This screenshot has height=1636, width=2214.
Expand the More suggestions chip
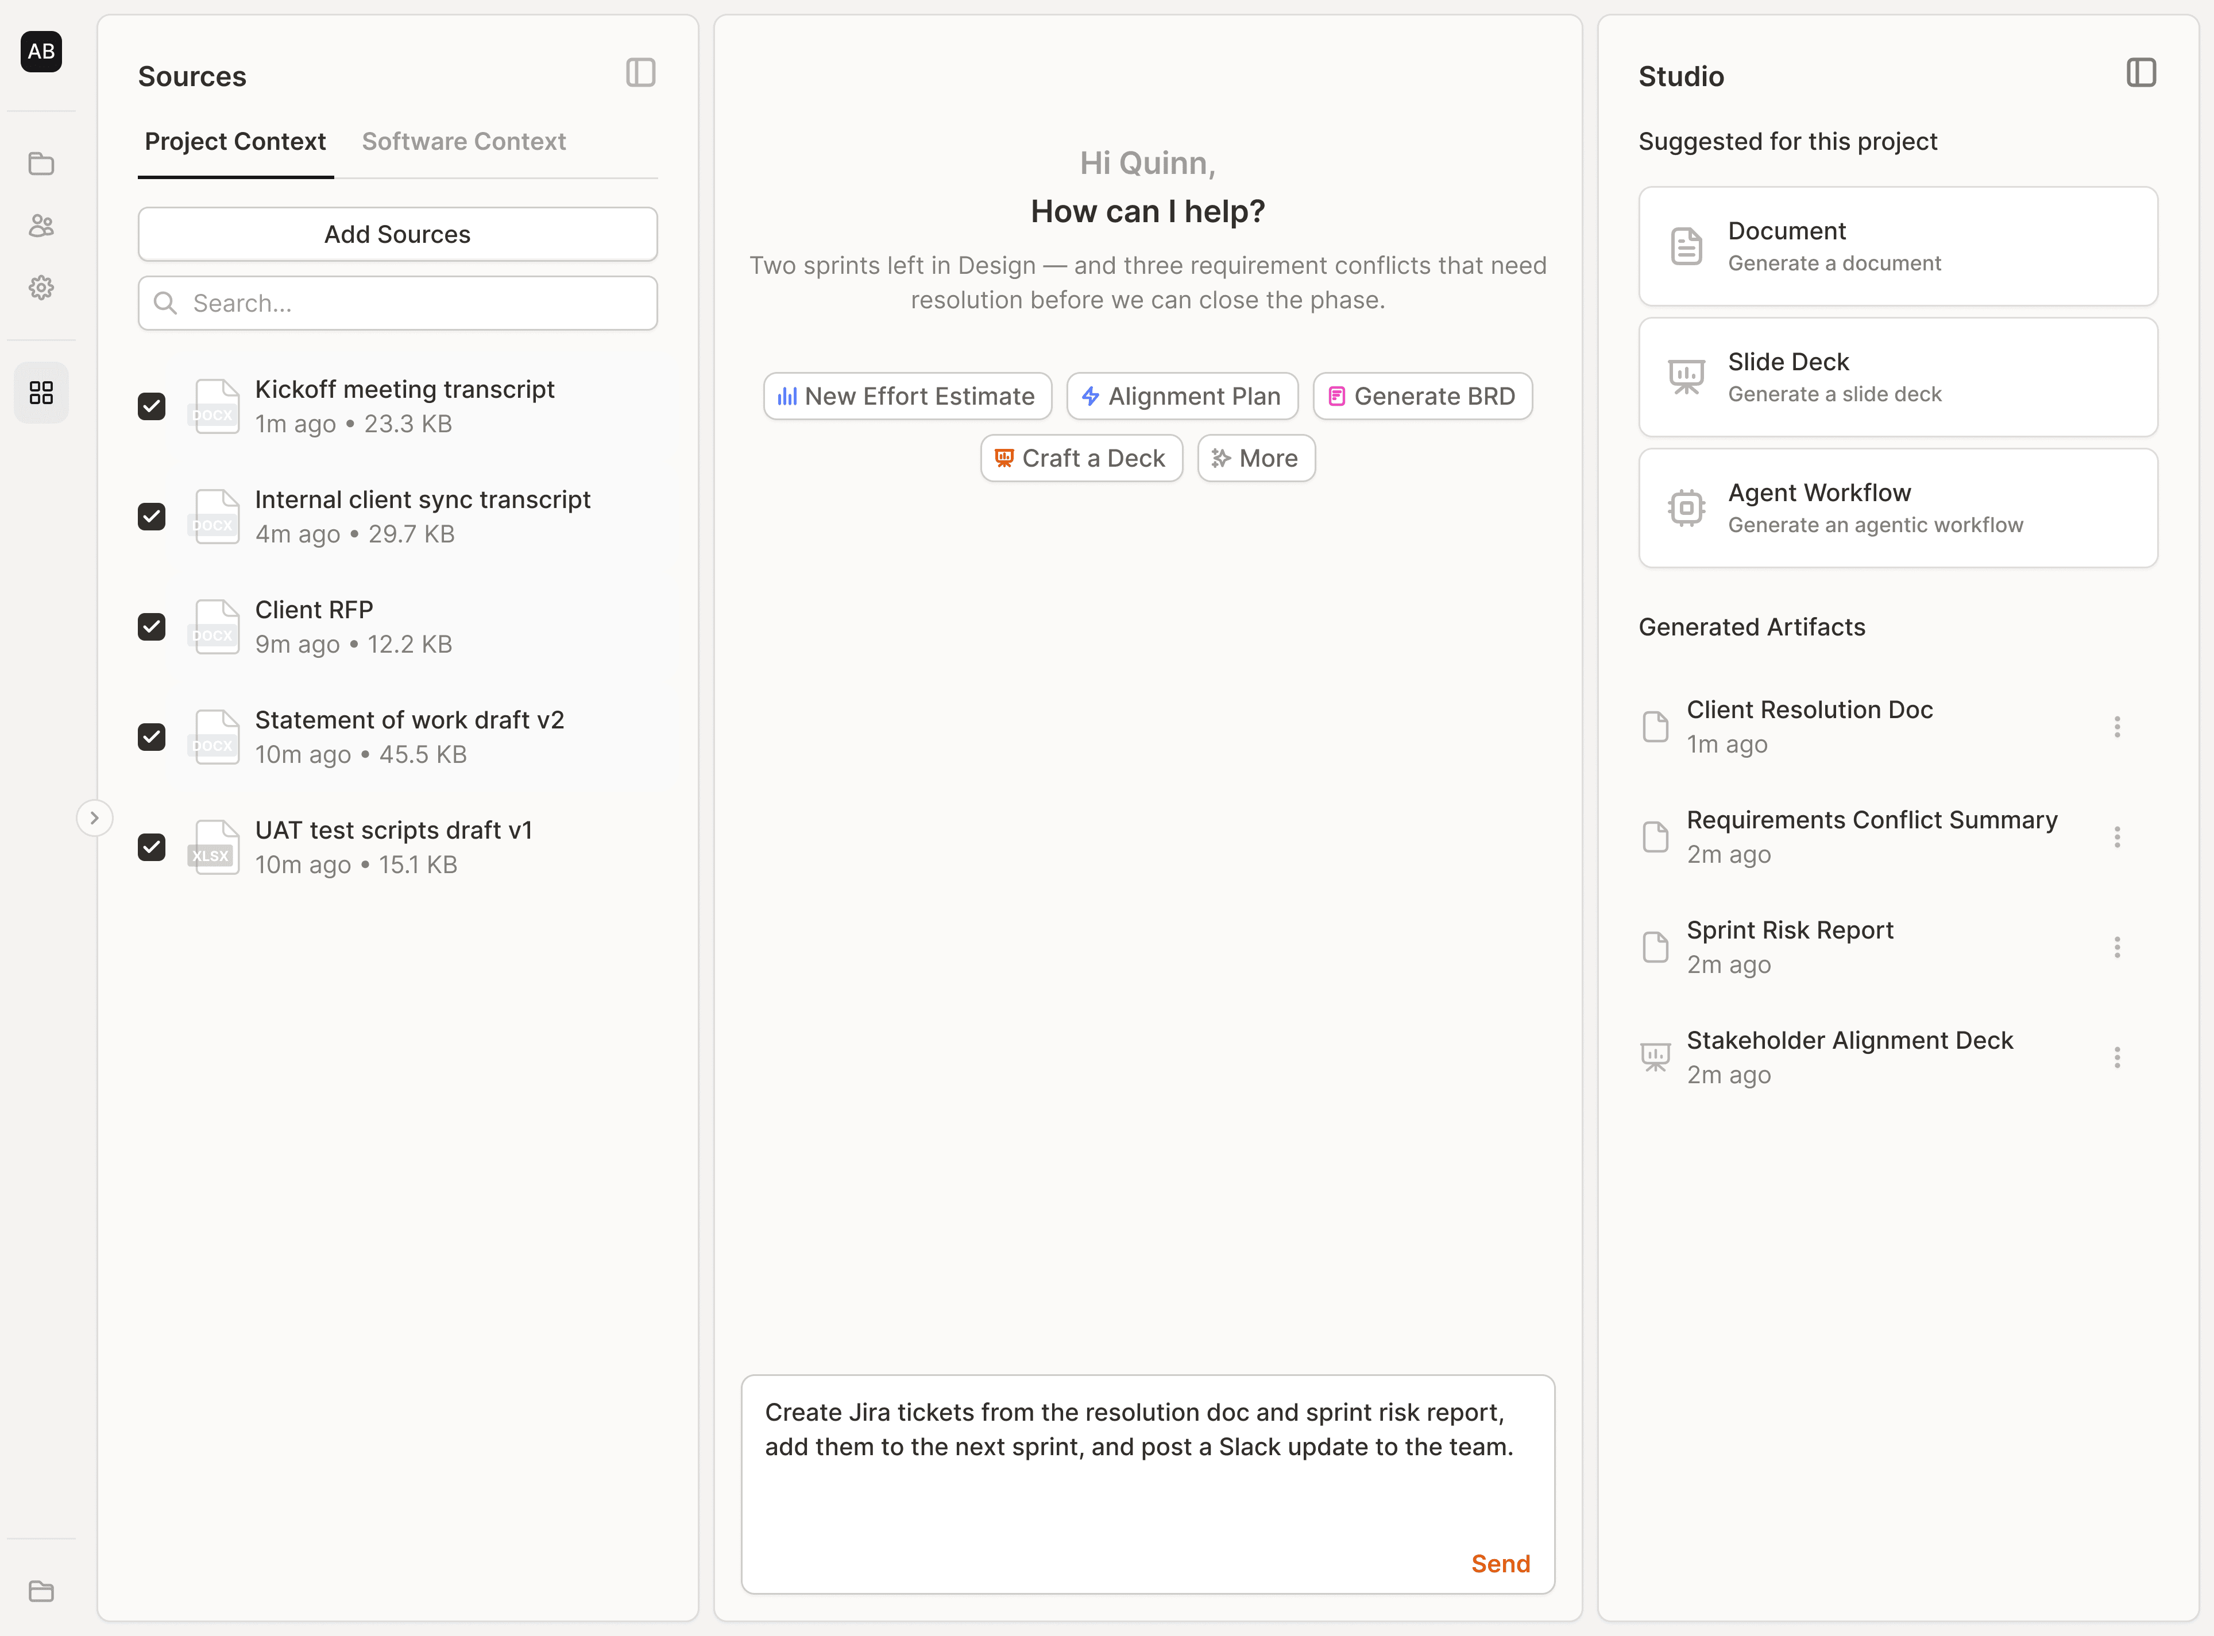click(x=1255, y=459)
